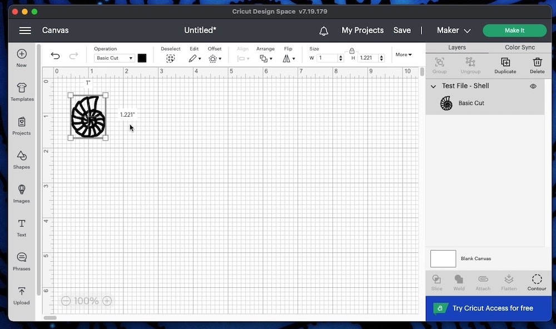Open the Arrange tool

click(x=266, y=58)
